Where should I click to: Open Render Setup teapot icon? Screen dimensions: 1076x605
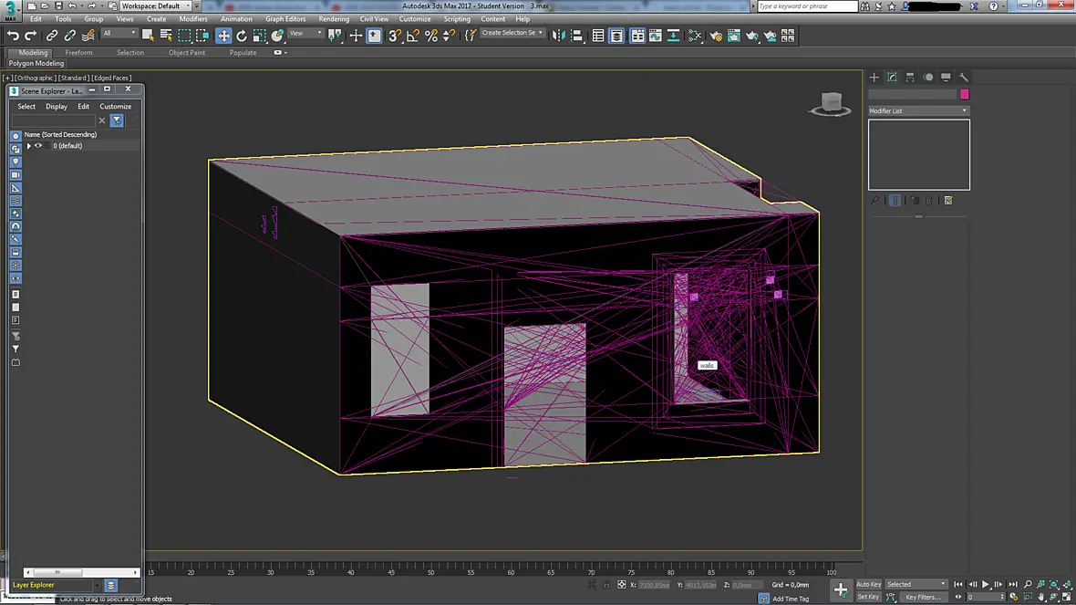pyautogui.click(x=716, y=36)
